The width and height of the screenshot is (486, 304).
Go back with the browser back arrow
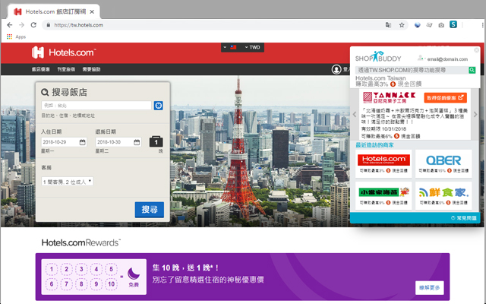tap(10, 25)
